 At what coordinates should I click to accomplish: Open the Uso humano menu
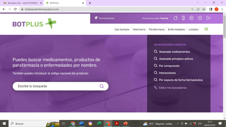(122, 30)
